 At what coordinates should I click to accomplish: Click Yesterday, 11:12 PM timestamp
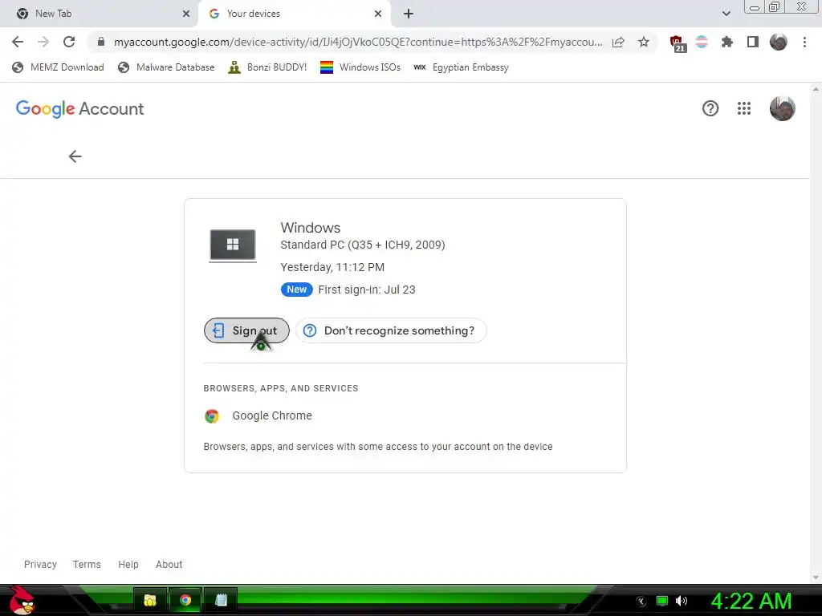click(x=332, y=267)
